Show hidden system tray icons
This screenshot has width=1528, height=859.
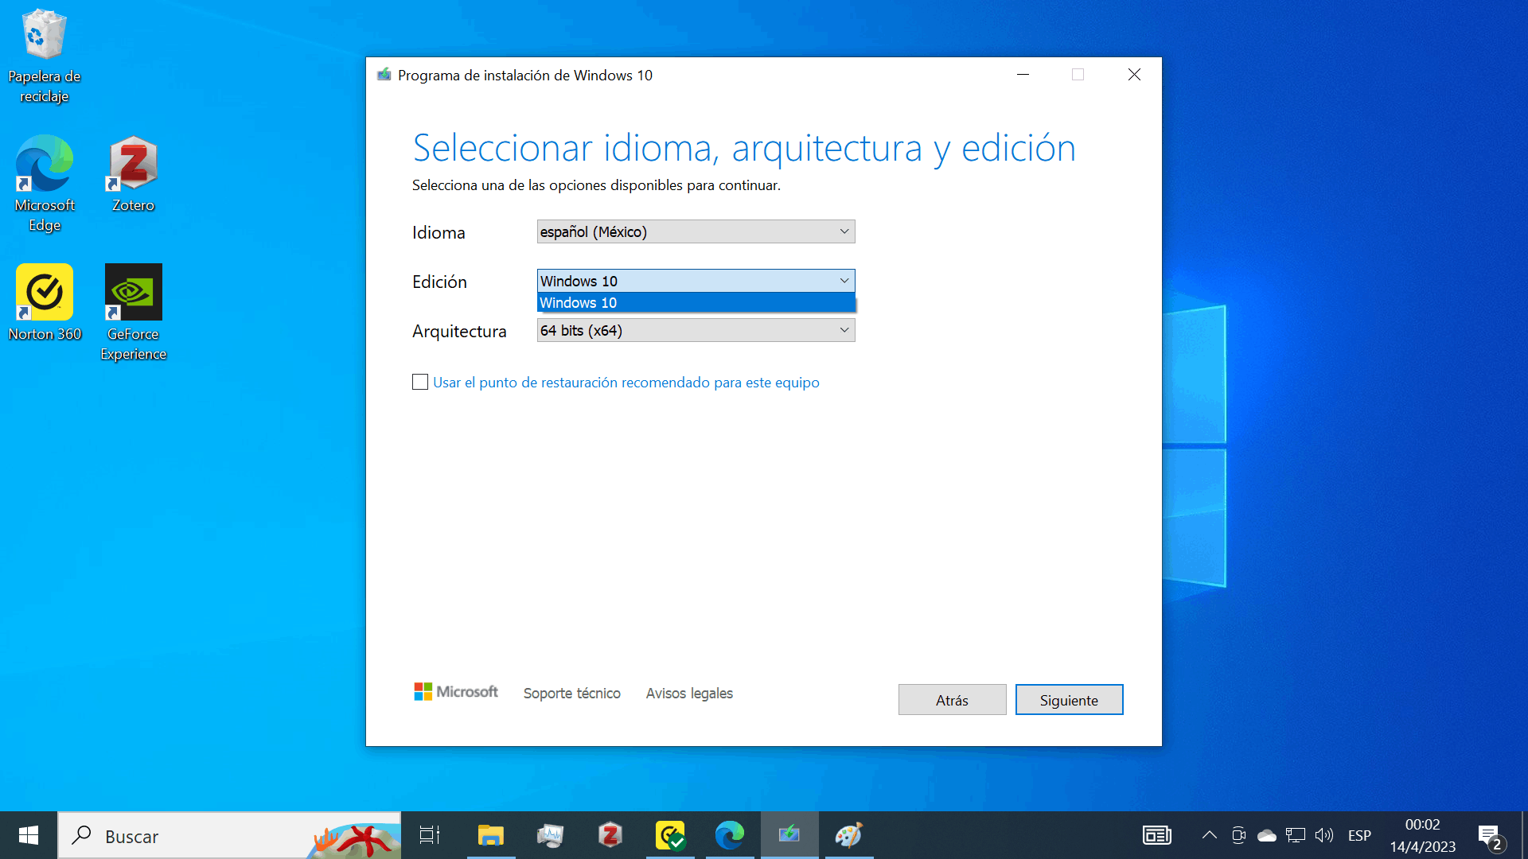pos(1209,835)
